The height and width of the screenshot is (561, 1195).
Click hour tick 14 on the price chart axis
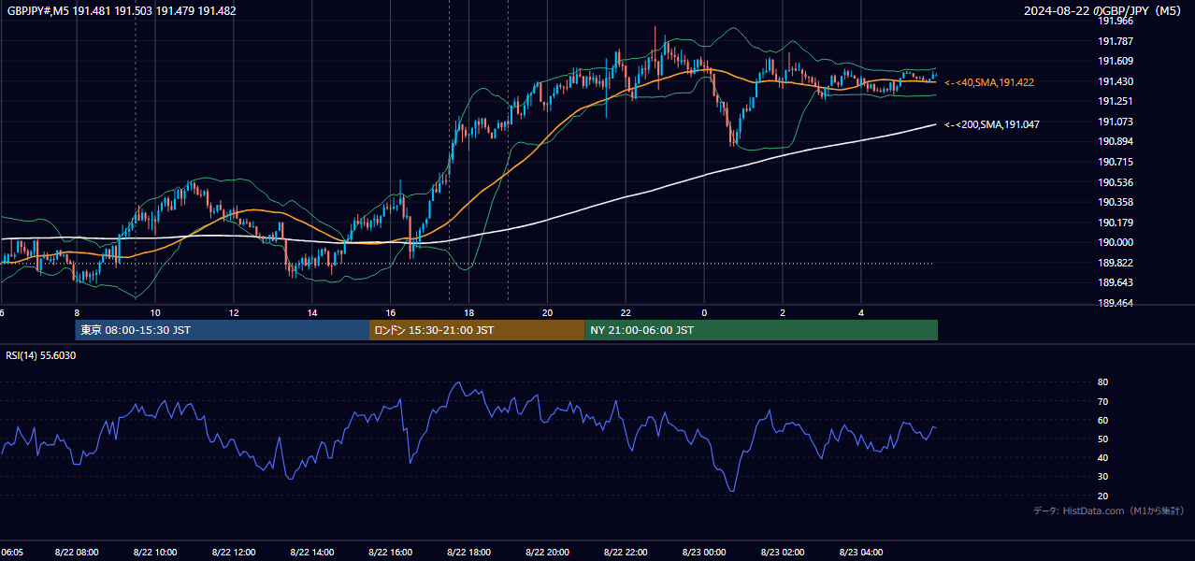click(x=312, y=312)
